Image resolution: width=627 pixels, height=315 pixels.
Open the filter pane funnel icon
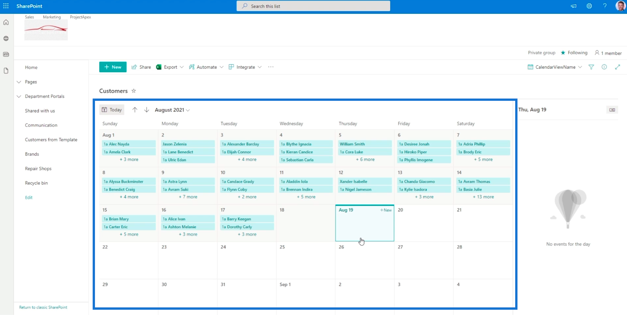[x=591, y=67]
